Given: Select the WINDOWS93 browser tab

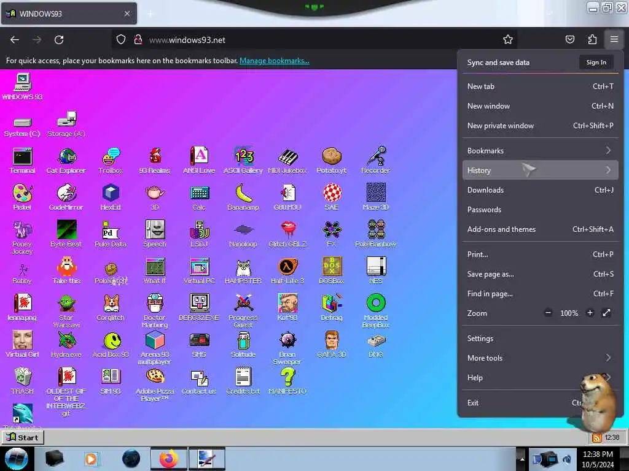Looking at the screenshot, I should click(x=69, y=13).
